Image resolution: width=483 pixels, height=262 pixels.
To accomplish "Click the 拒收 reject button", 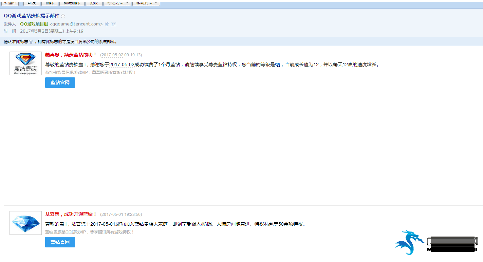I will click(x=93, y=3).
